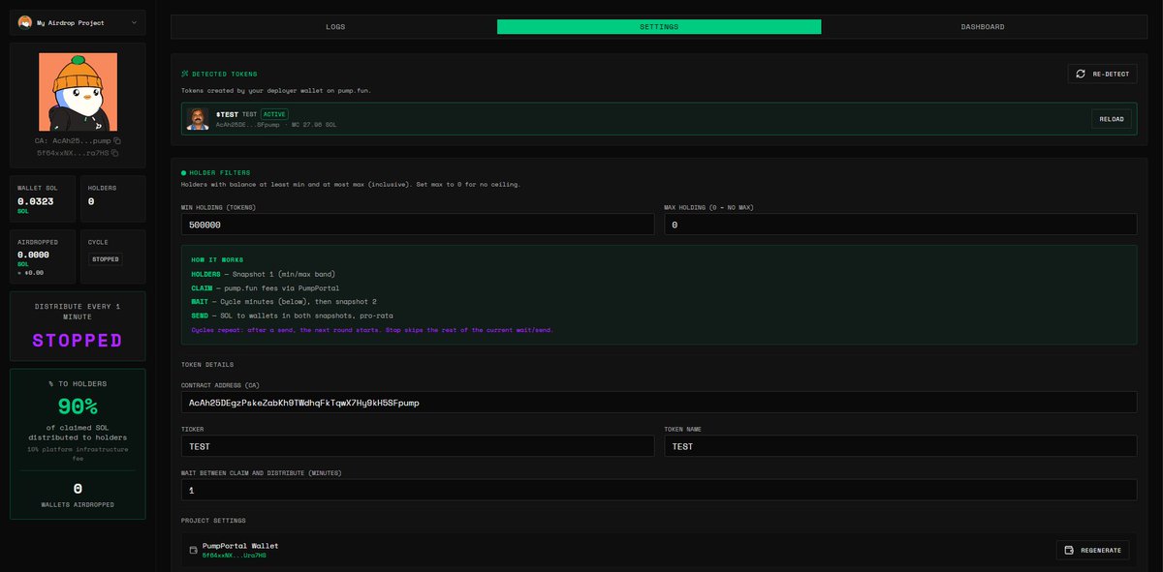Switch to the Dashboard tab
Screen dimensions: 1163x572
tap(983, 27)
